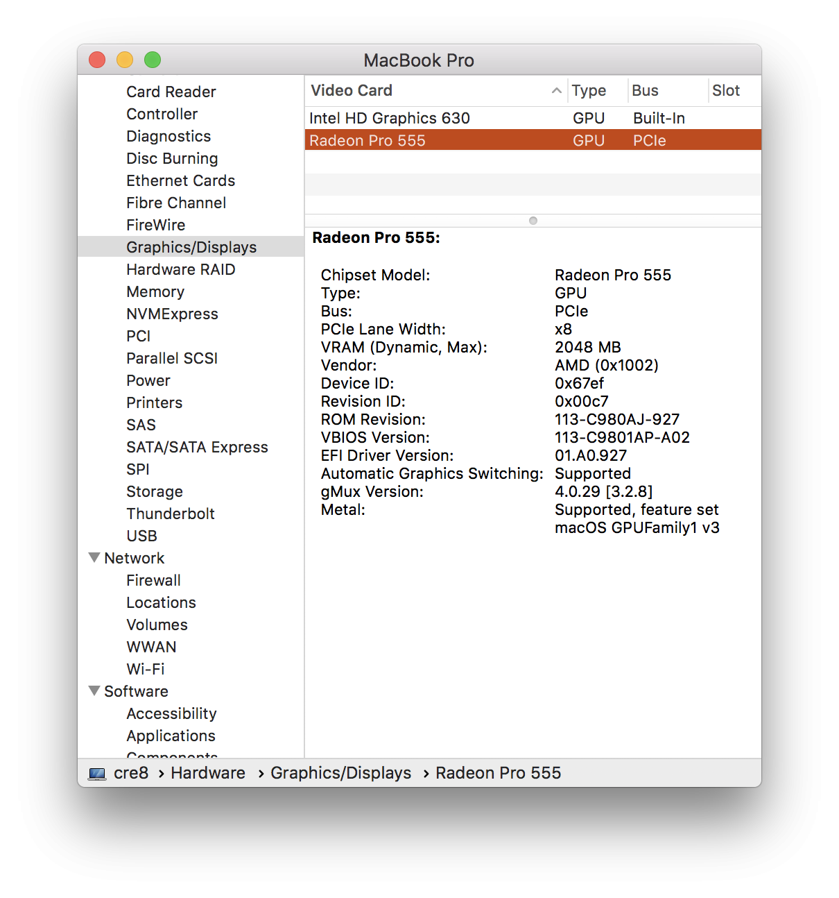This screenshot has width=839, height=898.
Task: Click Radeon Pro 555 in the path bar
Action: [498, 773]
